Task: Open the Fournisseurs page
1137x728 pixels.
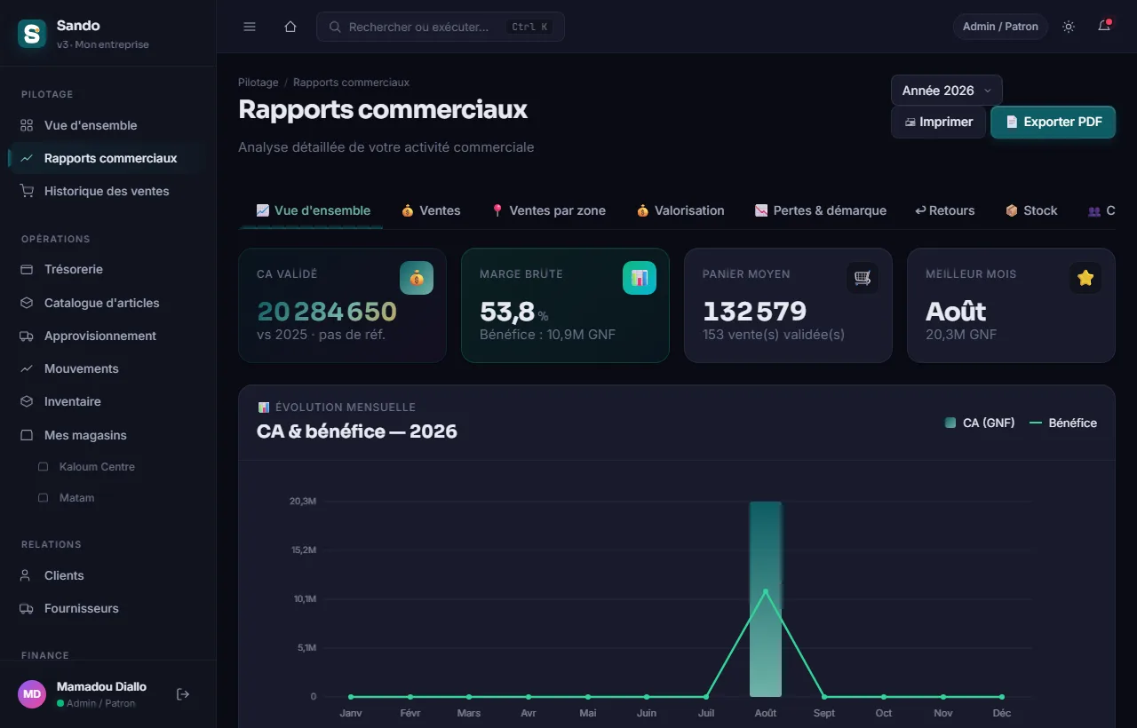Action: (x=108, y=608)
